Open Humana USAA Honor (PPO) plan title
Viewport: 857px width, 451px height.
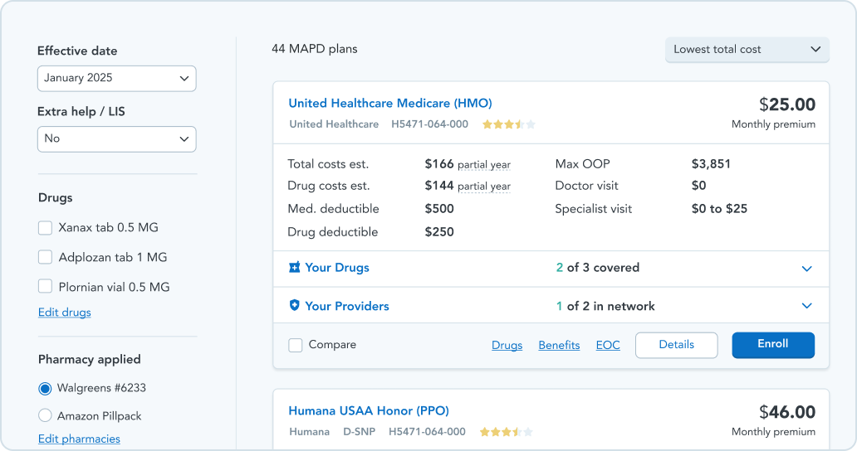pos(369,410)
